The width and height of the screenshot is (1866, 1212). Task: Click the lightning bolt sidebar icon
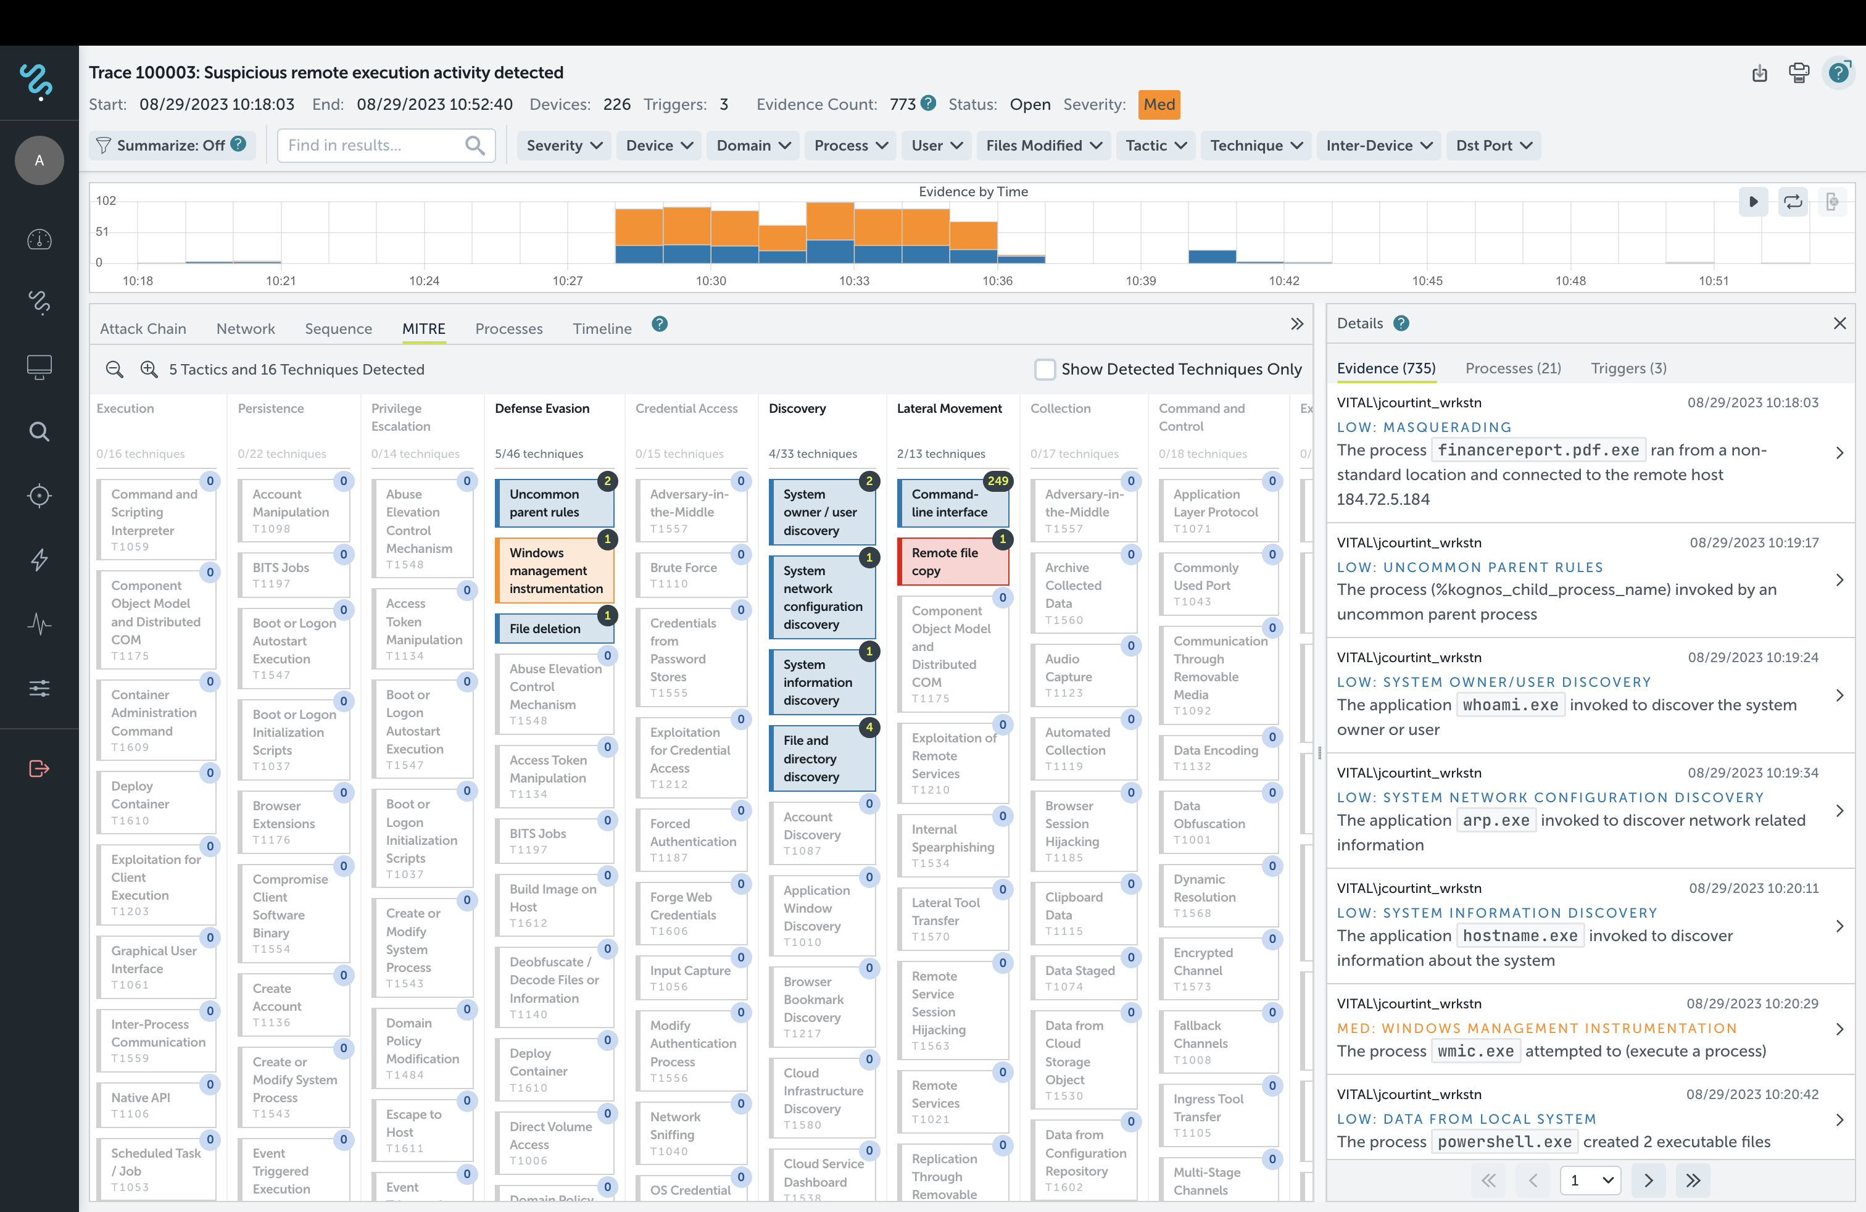coord(39,560)
